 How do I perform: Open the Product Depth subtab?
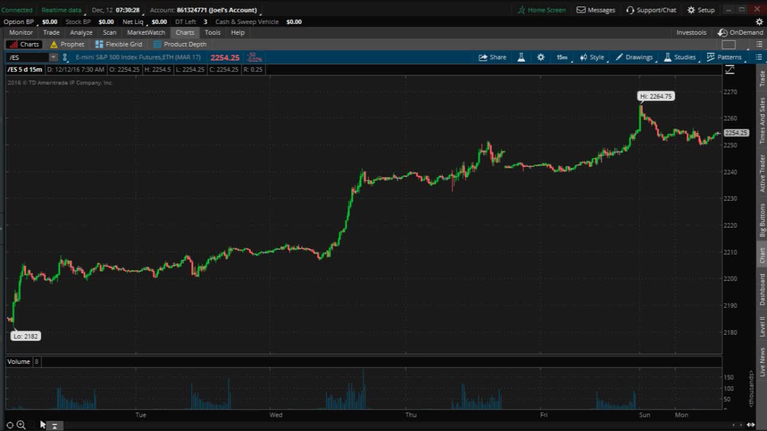click(x=180, y=44)
